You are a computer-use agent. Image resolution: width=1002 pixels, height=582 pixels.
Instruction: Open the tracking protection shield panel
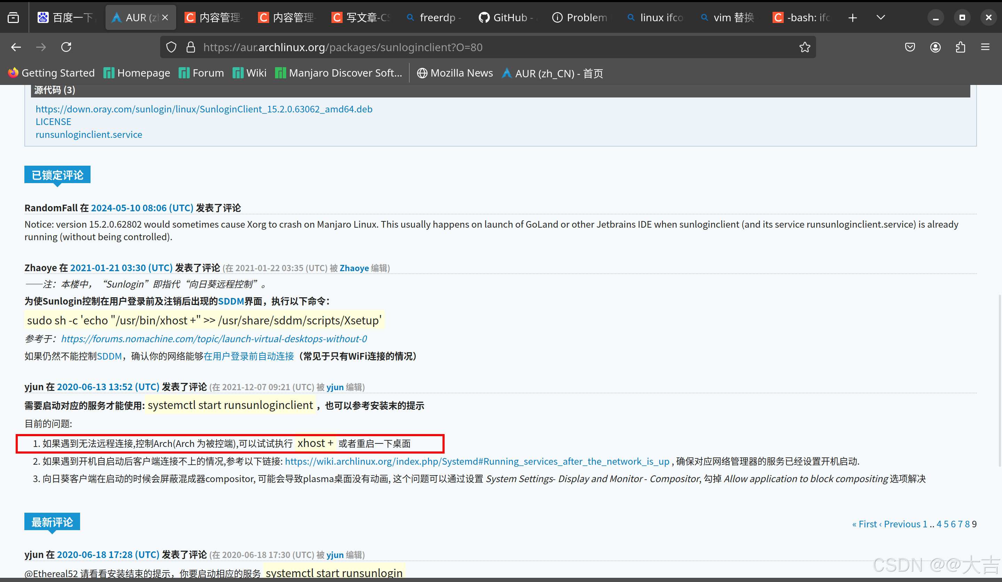click(171, 47)
